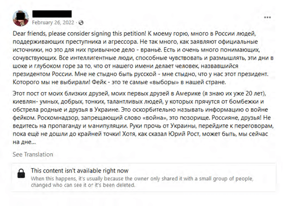The width and height of the screenshot is (285, 206).
Task: Open the February 26, 2022 timestamp link
Action: [53, 22]
